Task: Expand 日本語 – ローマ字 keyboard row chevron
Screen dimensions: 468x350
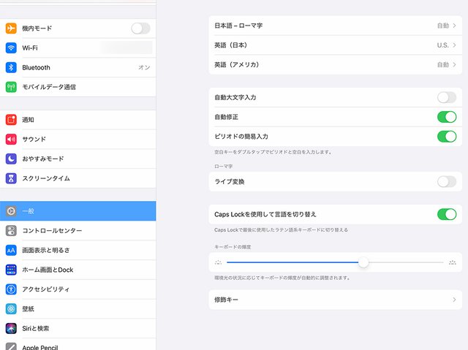Action: [x=454, y=26]
